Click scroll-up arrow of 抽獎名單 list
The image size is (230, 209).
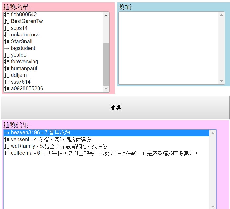tap(106, 15)
